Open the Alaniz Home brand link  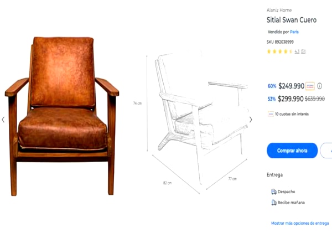[x=279, y=10]
